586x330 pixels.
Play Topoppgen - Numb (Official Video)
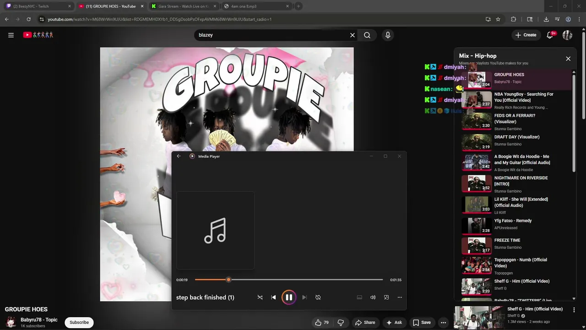click(x=516, y=266)
